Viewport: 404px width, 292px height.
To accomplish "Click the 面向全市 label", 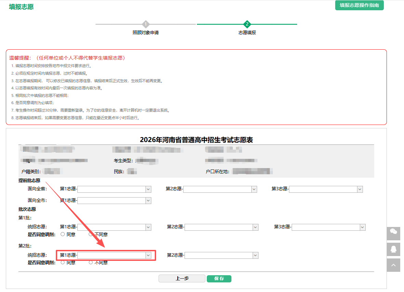I will click(37, 200).
